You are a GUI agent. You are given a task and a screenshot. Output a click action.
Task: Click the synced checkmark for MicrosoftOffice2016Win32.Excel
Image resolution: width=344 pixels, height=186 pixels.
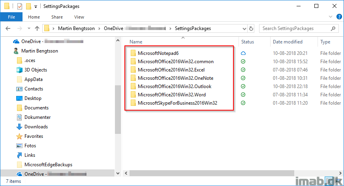[243, 70]
